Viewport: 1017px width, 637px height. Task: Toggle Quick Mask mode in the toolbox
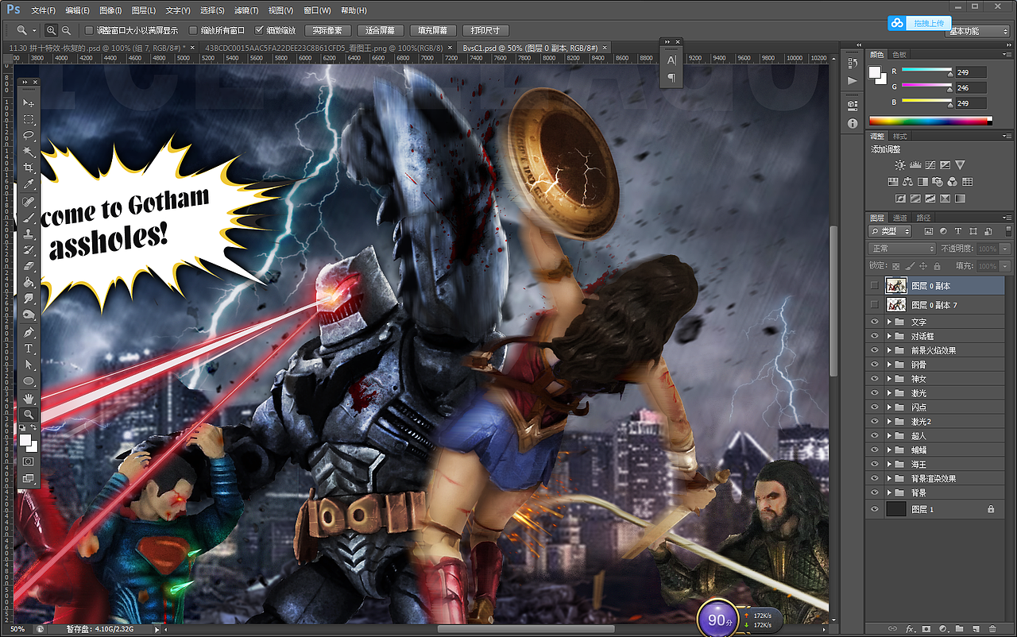(x=29, y=461)
